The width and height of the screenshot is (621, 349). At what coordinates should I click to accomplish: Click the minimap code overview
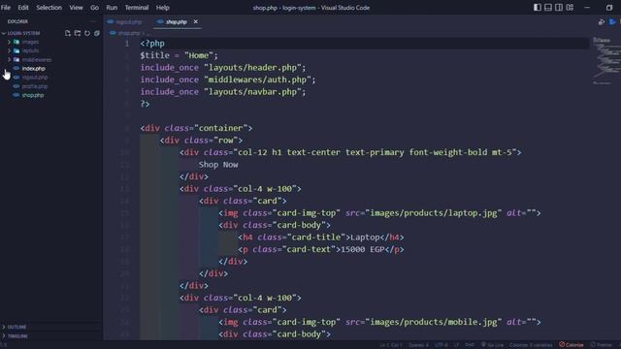pyautogui.click(x=606, y=60)
